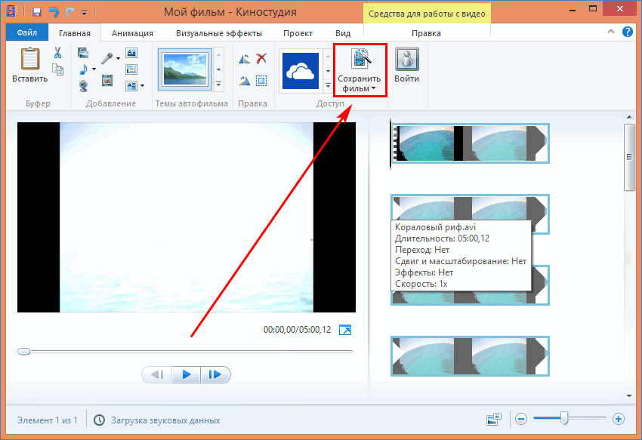Click the microphone narration record icon

point(107,57)
